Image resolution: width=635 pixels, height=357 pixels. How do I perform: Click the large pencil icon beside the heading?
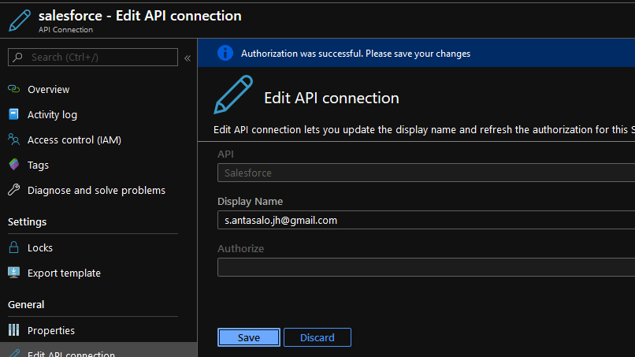click(233, 95)
